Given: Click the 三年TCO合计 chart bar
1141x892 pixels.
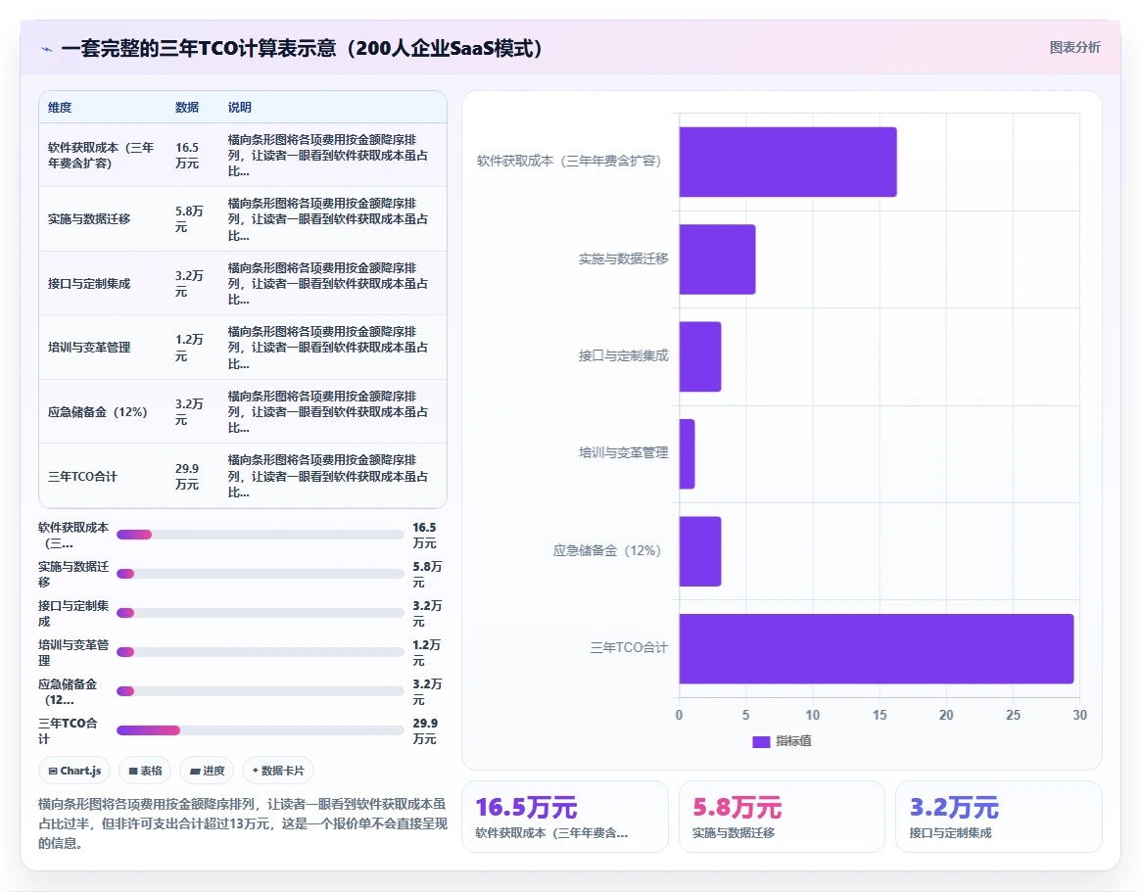Looking at the screenshot, I should (877, 649).
